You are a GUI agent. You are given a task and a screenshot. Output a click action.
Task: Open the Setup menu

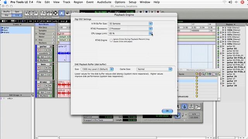pos(133,2)
